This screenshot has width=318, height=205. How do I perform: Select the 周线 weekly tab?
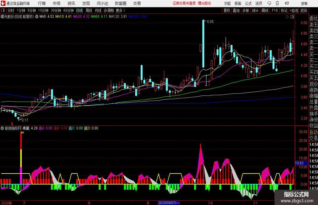(89, 10)
